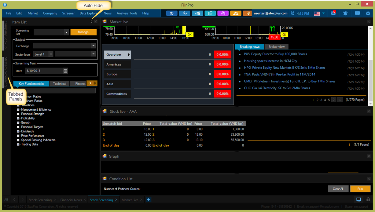
Task: Click the alarm clock icon
Action: click(x=292, y=13)
